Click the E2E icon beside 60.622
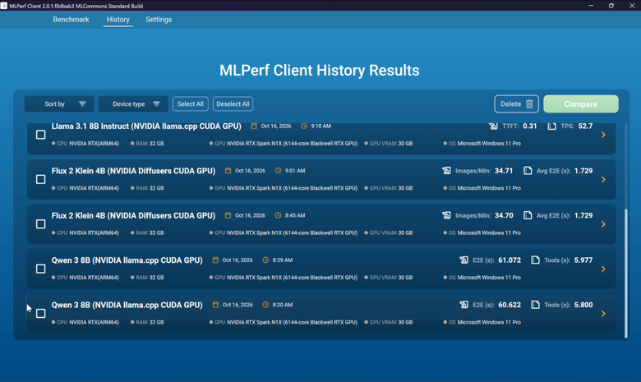The height and width of the screenshot is (382, 641). tap(463, 305)
